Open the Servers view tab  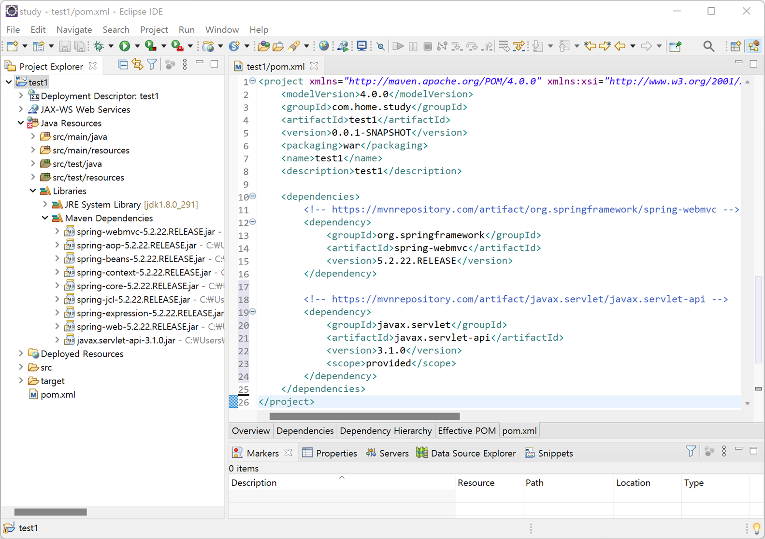pos(387,453)
